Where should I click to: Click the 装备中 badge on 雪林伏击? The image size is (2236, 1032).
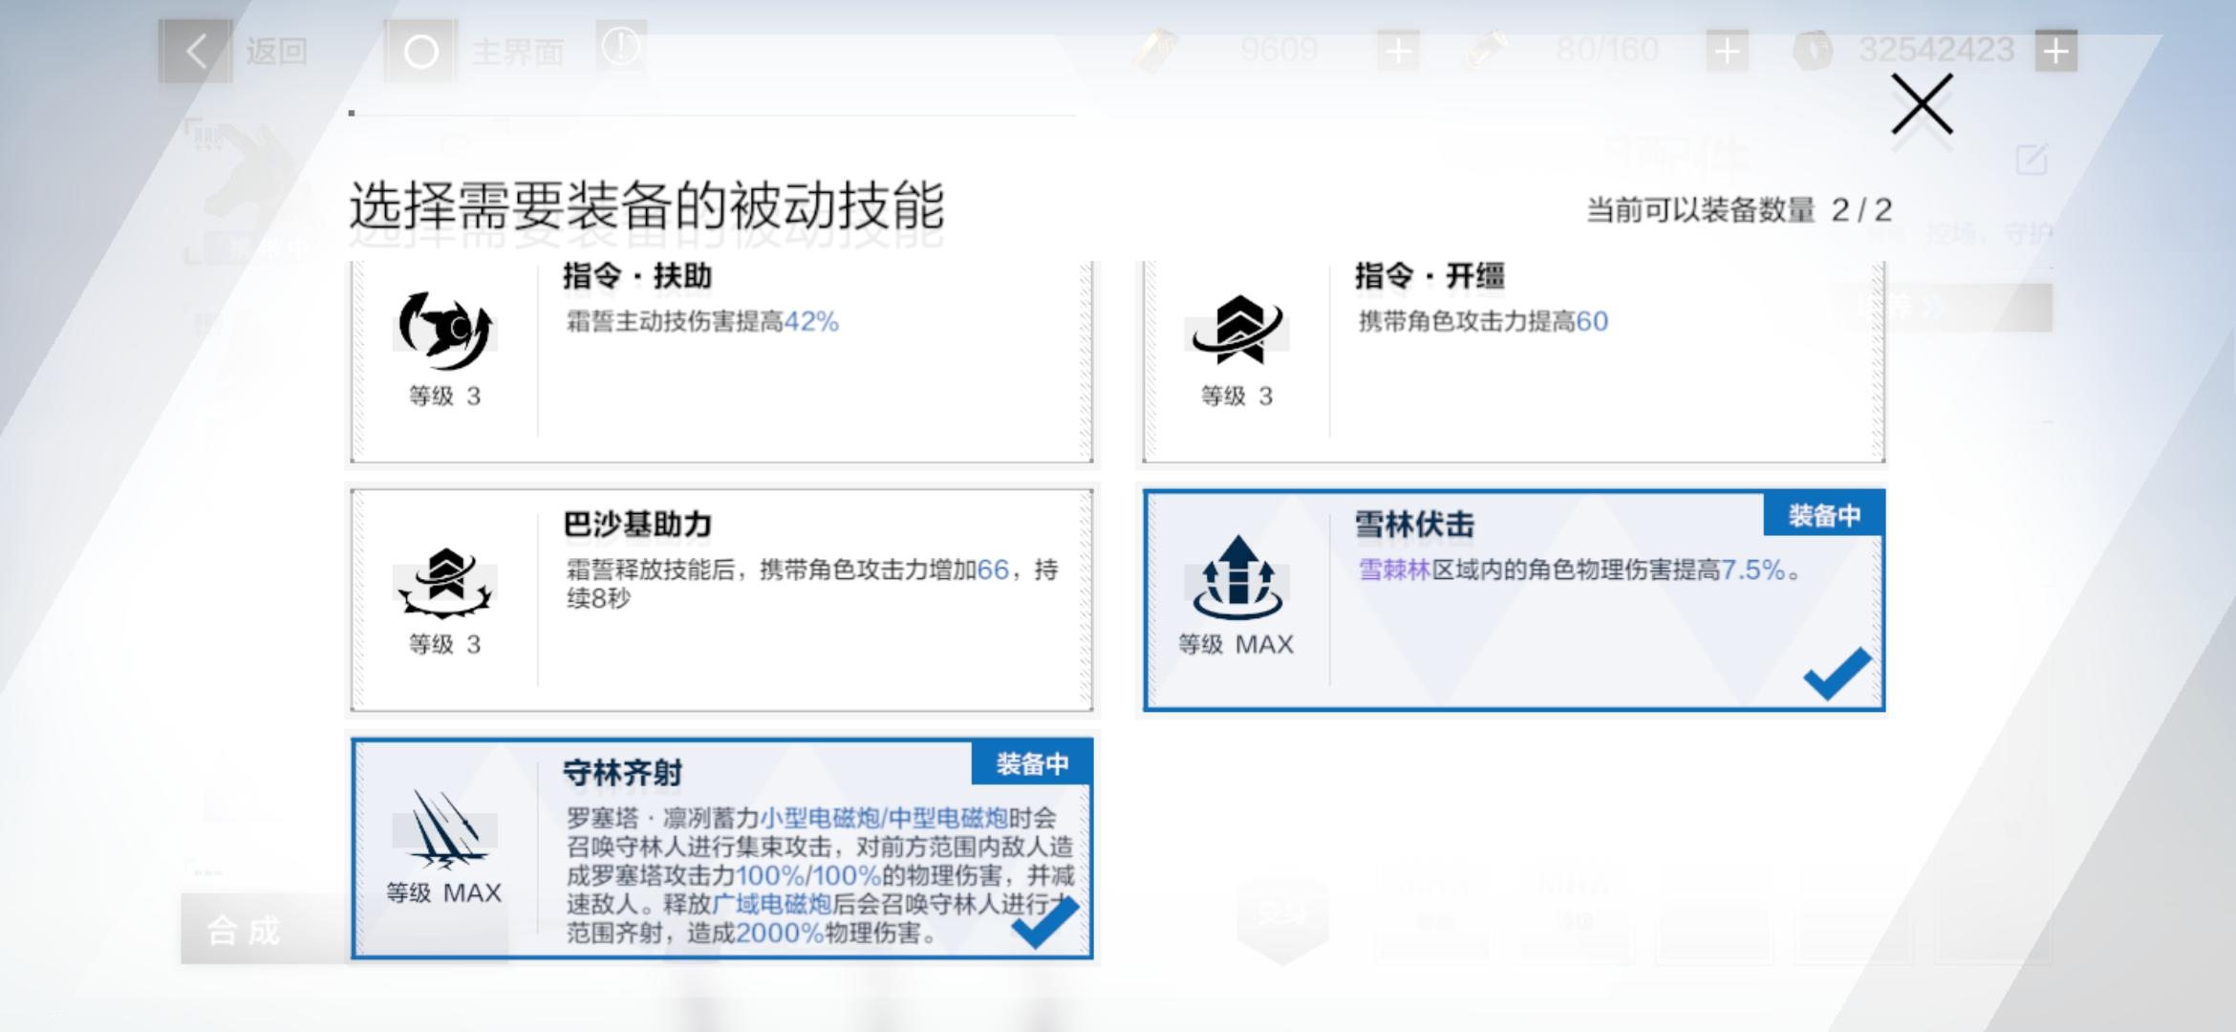(x=1824, y=516)
